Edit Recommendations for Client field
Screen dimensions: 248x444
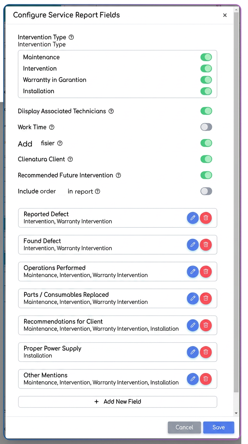[x=193, y=325]
